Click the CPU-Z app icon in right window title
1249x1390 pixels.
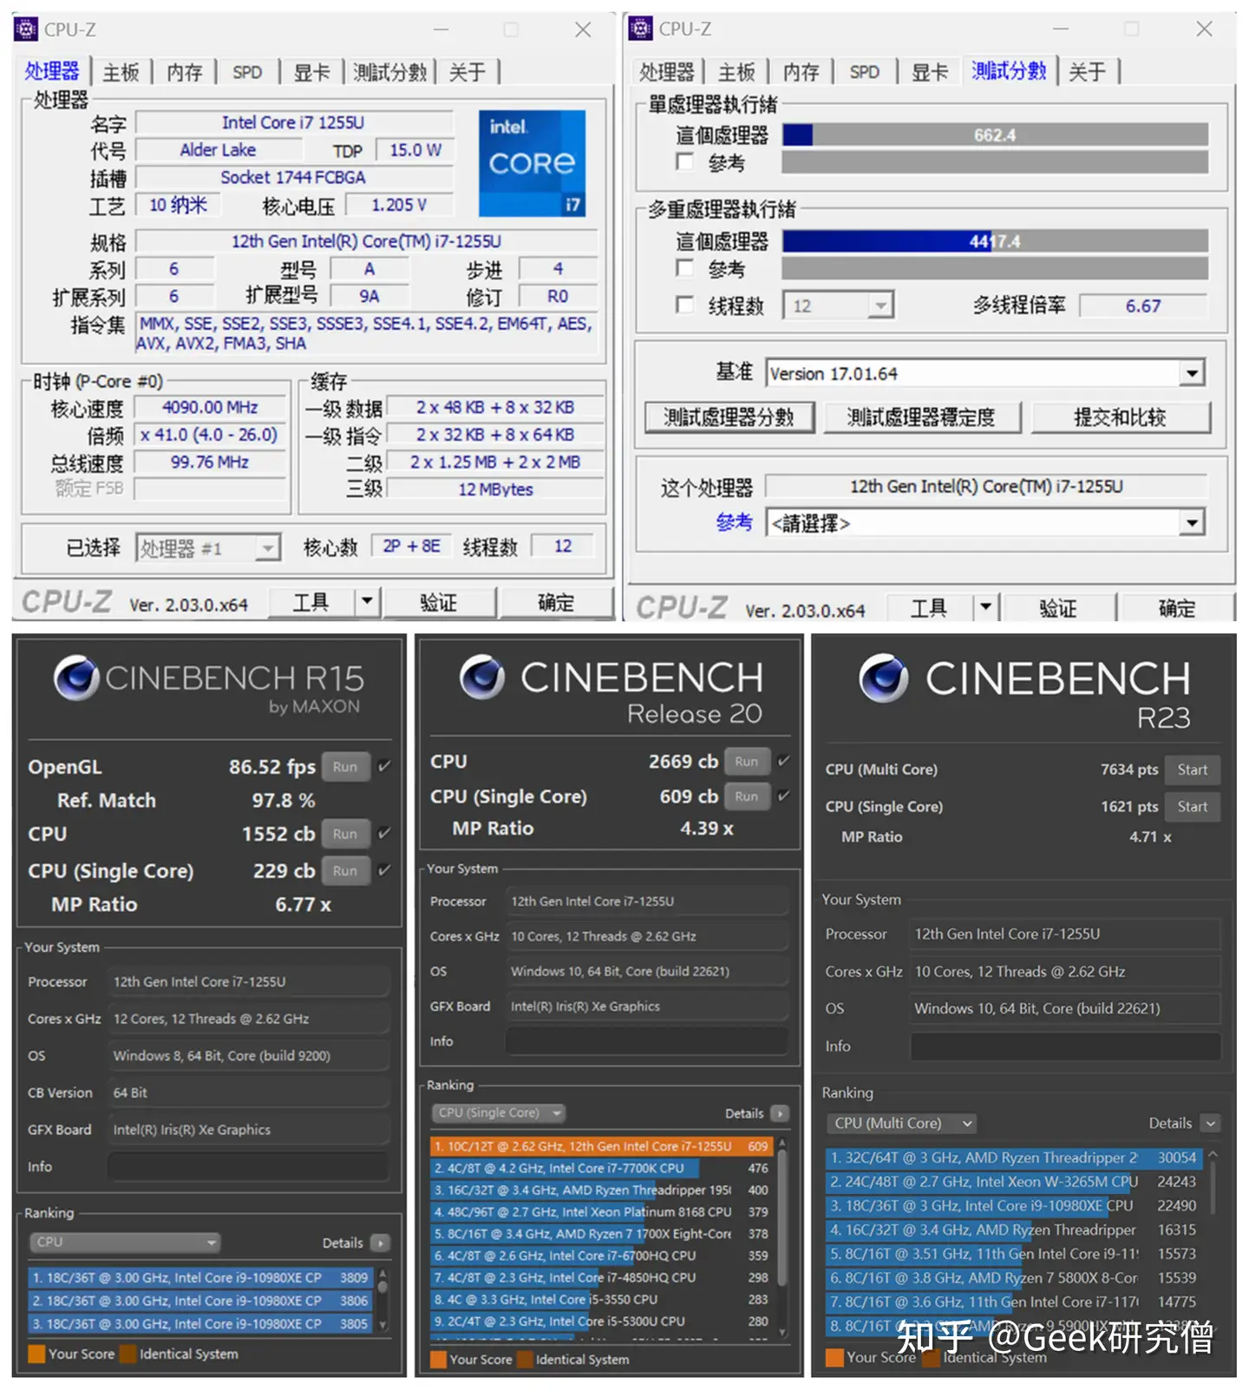(x=641, y=29)
